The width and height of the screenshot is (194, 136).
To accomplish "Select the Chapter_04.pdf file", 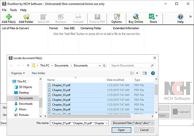I will coord(101,100).
